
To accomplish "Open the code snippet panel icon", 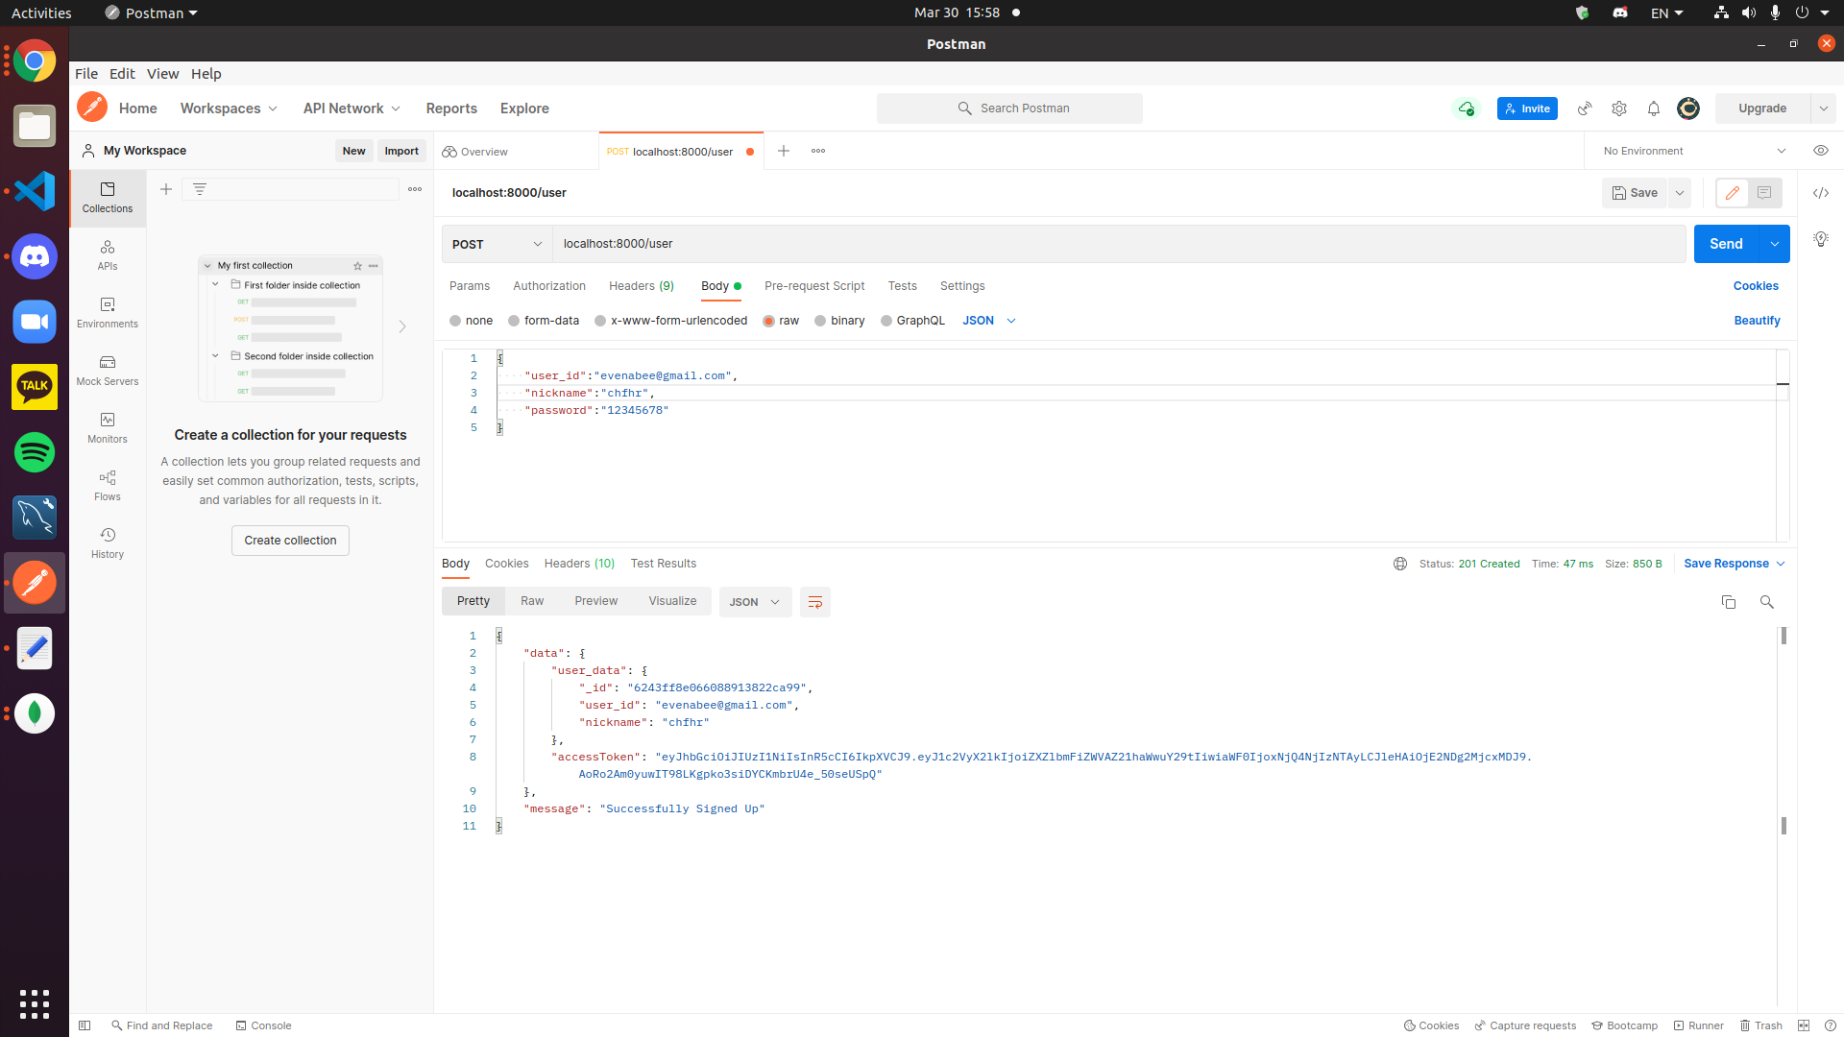I will [1821, 193].
